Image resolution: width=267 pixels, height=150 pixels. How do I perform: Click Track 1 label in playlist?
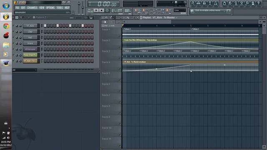point(106,30)
